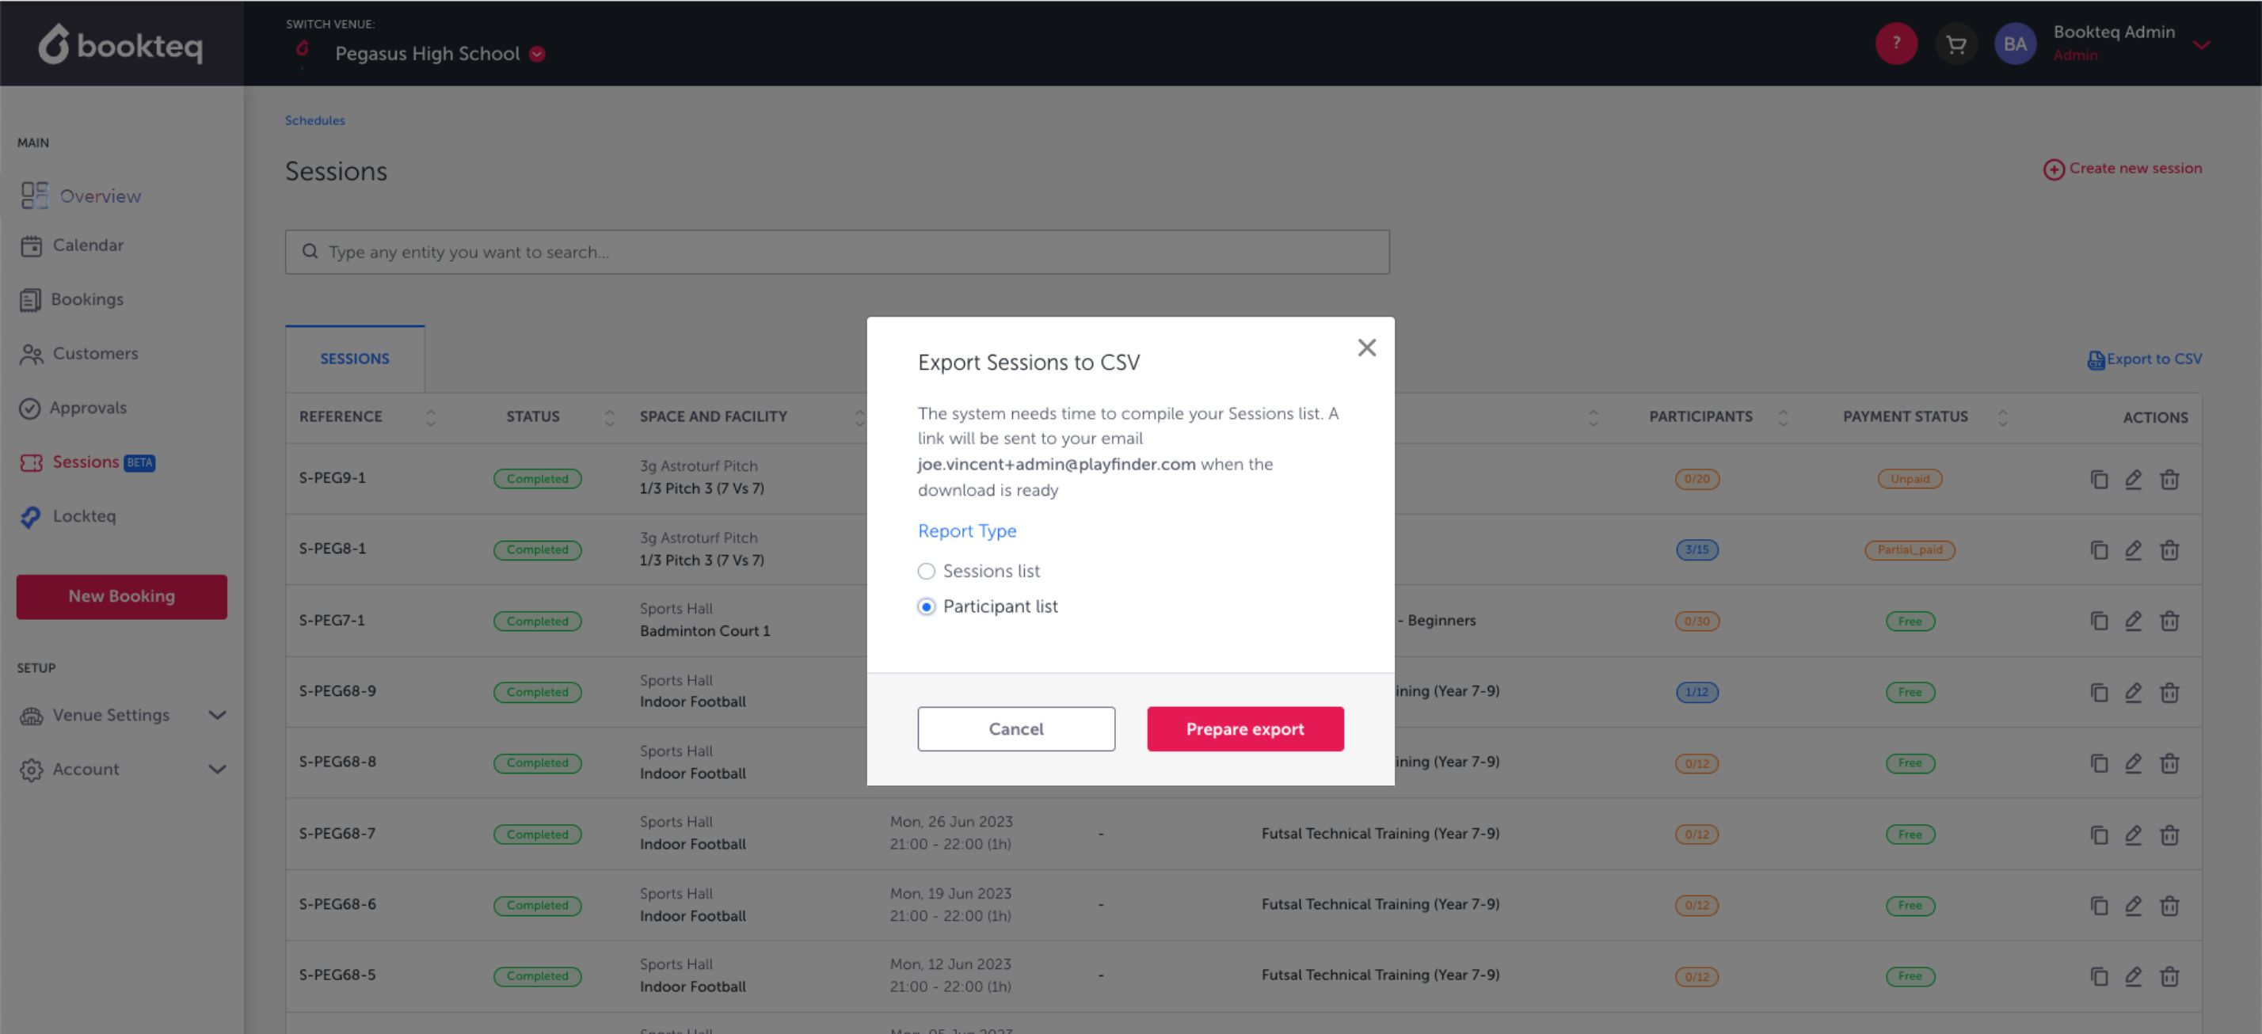Open Calendar in the sidebar
Viewport: 2262px width, 1034px height.
pyautogui.click(x=87, y=245)
